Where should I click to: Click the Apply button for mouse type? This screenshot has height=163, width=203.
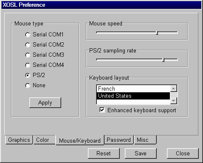pyautogui.click(x=45, y=102)
